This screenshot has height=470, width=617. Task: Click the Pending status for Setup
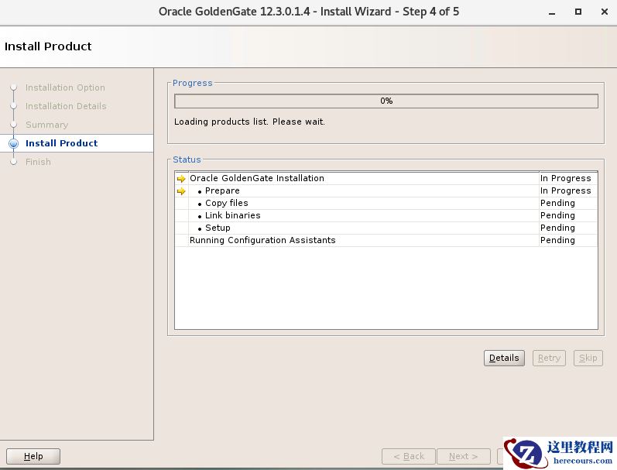557,228
